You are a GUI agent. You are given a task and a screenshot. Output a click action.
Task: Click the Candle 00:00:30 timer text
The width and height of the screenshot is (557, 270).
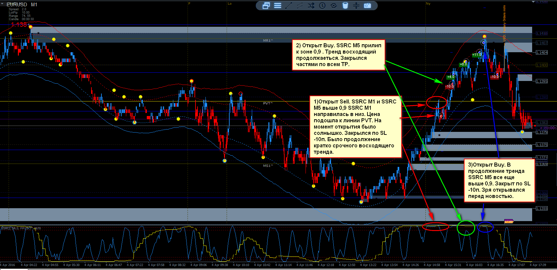coord(21,19)
